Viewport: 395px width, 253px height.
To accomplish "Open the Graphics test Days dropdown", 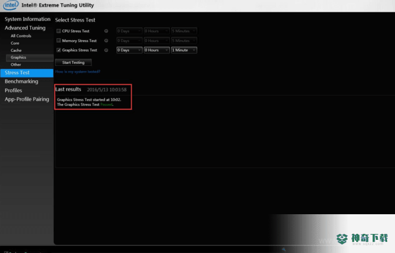I will tap(129, 50).
